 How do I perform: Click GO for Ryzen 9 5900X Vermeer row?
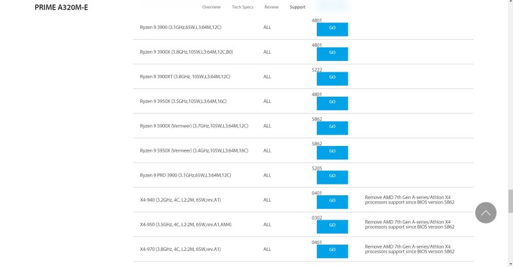click(332, 128)
